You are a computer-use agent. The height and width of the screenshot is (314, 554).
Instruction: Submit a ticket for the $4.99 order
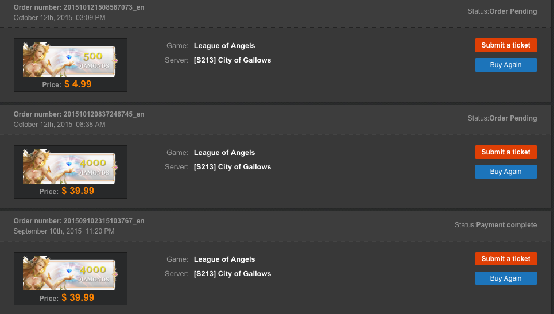(506, 45)
